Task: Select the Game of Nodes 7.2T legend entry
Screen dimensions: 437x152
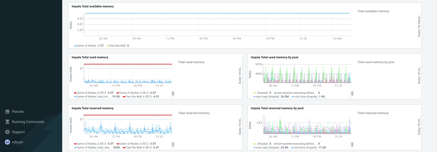Action: click(x=89, y=46)
